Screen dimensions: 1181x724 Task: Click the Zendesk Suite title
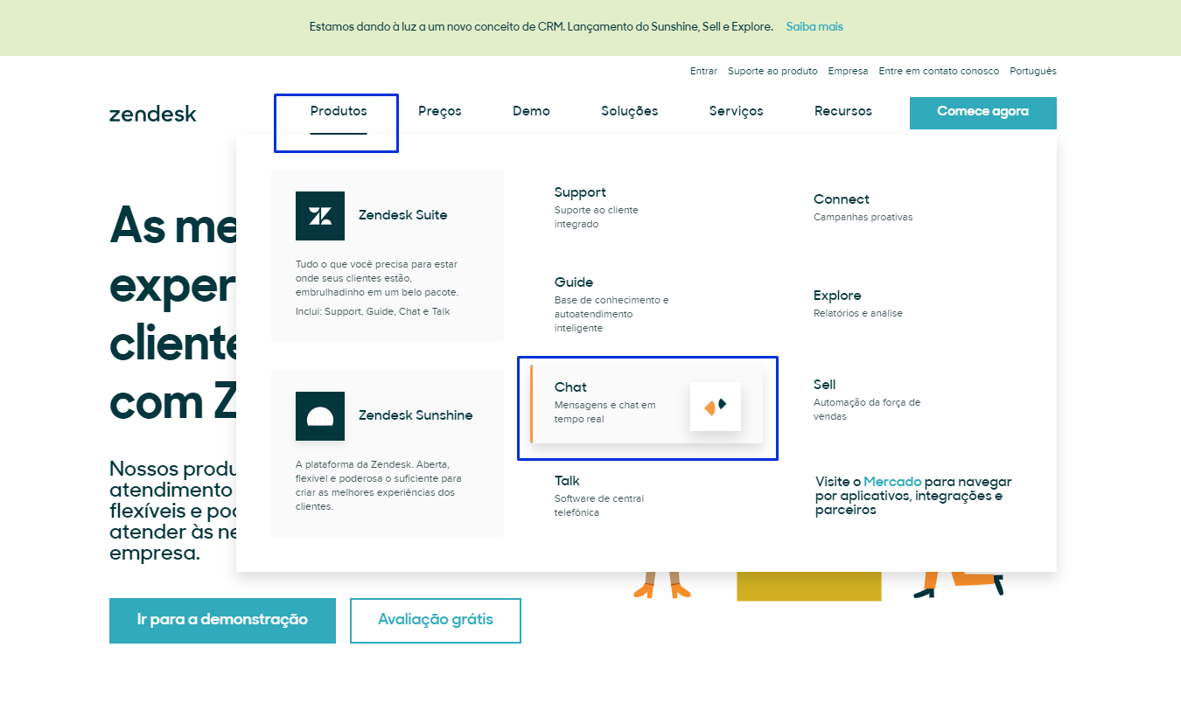(x=402, y=215)
